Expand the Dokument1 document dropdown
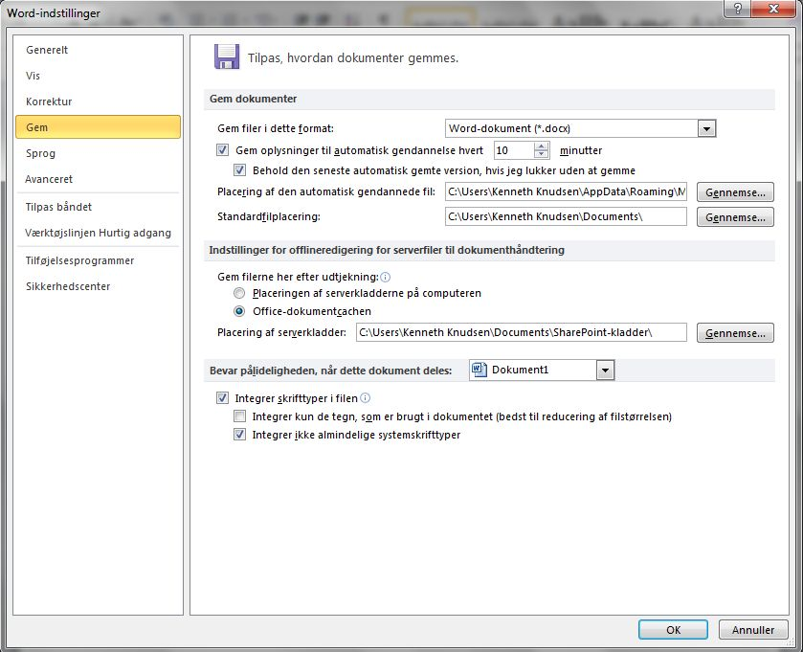Image resolution: width=803 pixels, height=652 pixels. tap(605, 370)
